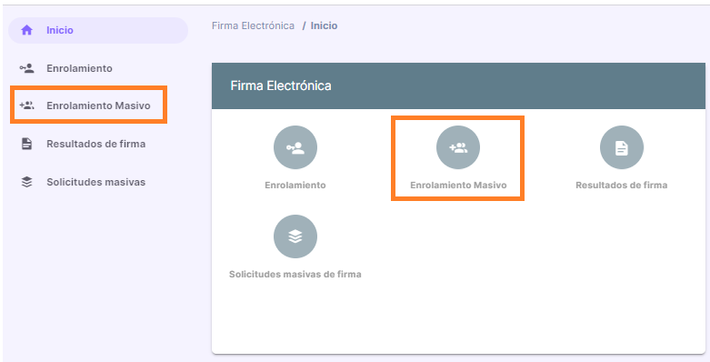Open the round Resultados de firma tile icon
Viewport: 710px width, 362px height.
621,147
